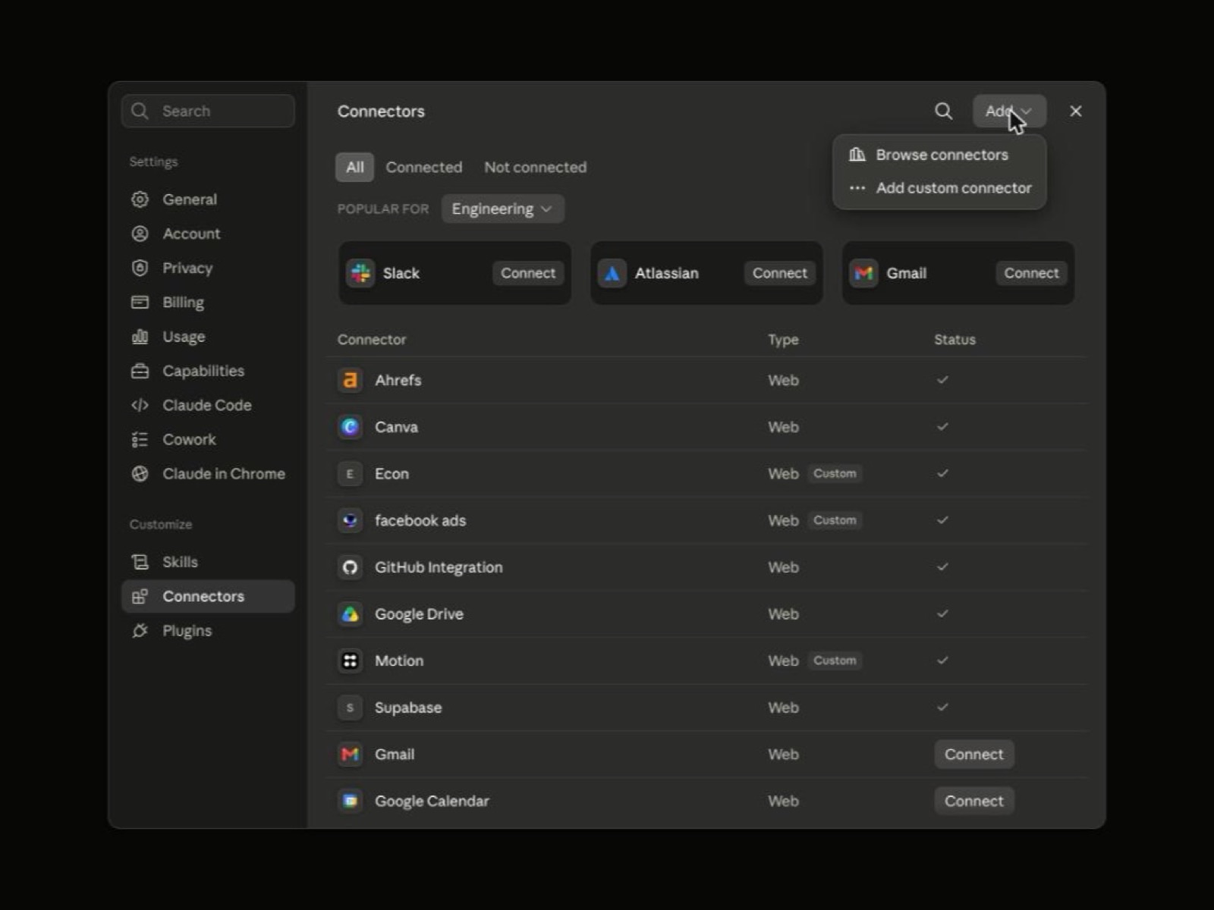This screenshot has height=910, width=1214.
Task: Click inside the sidebar Search field
Action: [x=208, y=111]
